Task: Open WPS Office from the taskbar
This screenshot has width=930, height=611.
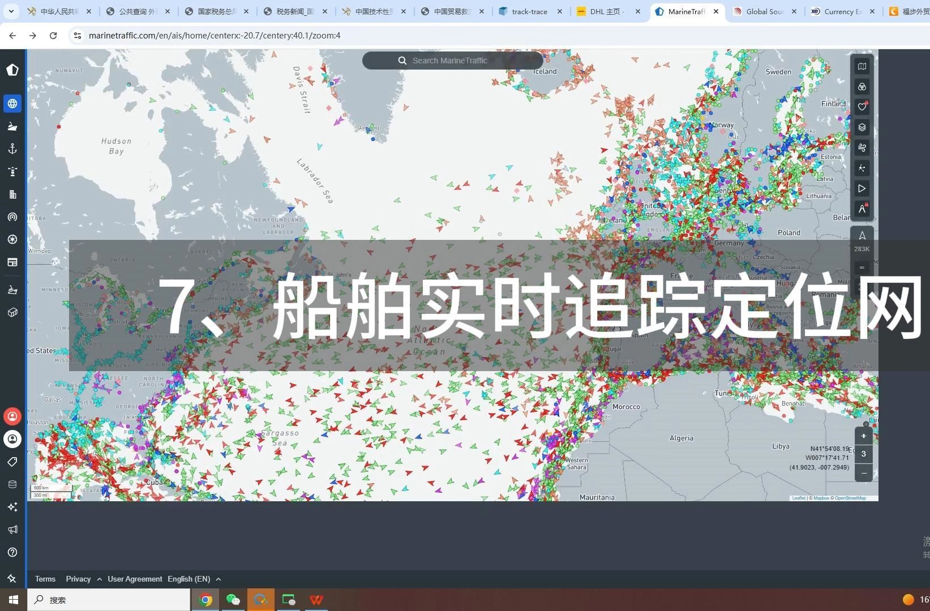Action: point(316,600)
